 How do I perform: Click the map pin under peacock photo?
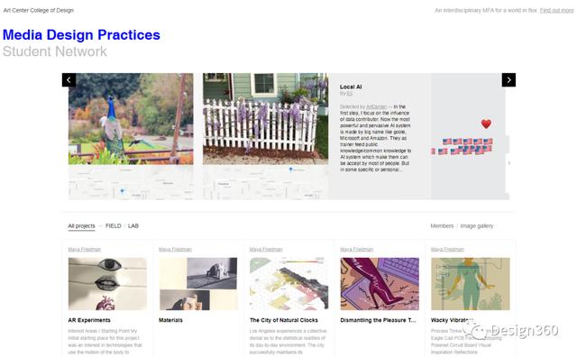(123, 191)
